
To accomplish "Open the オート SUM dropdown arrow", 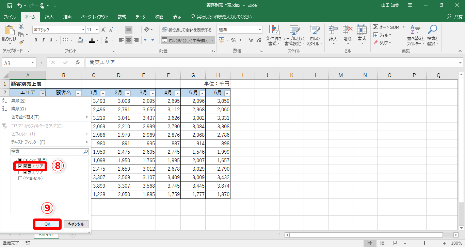I will point(404,27).
